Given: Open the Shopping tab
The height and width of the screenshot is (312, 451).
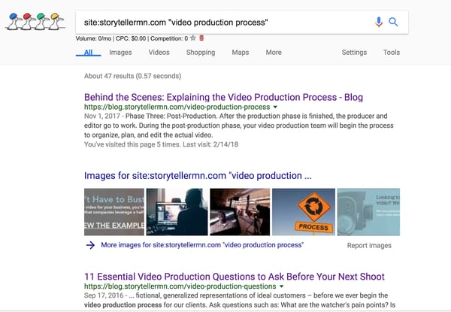Looking at the screenshot, I should coord(201,53).
